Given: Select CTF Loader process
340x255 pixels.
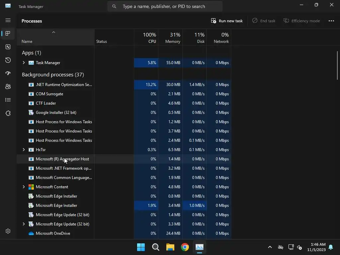Looking at the screenshot, I should coord(124,103).
